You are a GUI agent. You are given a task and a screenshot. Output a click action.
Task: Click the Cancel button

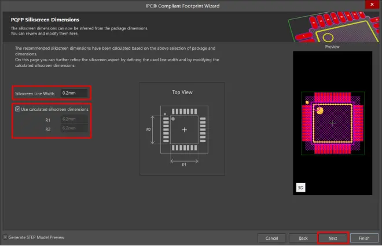pos(271,238)
